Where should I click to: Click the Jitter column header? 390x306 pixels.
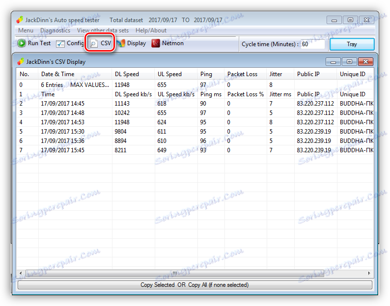coord(280,74)
